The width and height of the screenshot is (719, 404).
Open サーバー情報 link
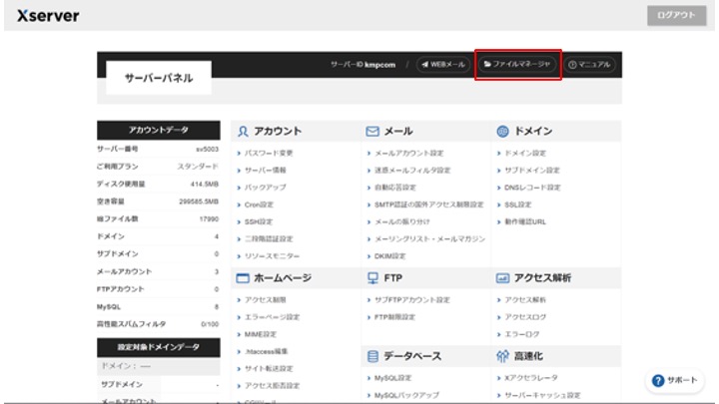(x=265, y=170)
